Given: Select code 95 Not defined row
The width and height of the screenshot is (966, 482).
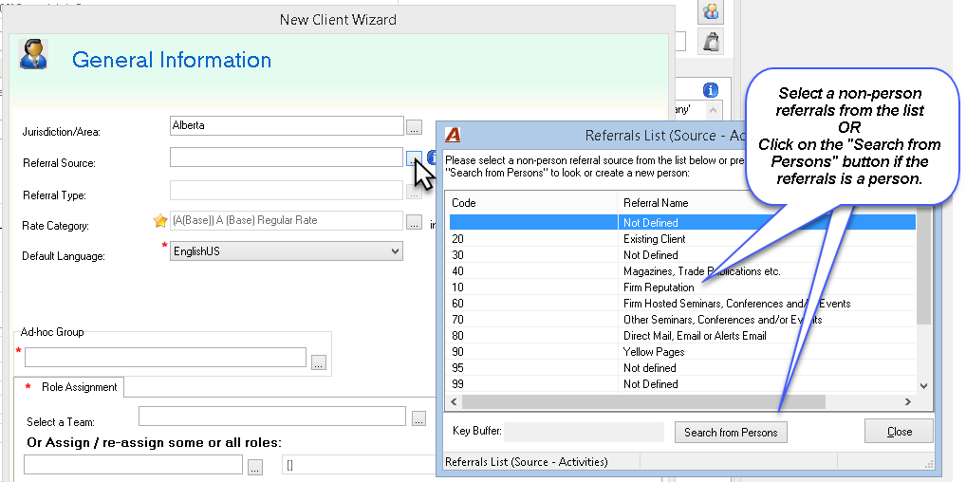Looking at the screenshot, I should [682, 367].
